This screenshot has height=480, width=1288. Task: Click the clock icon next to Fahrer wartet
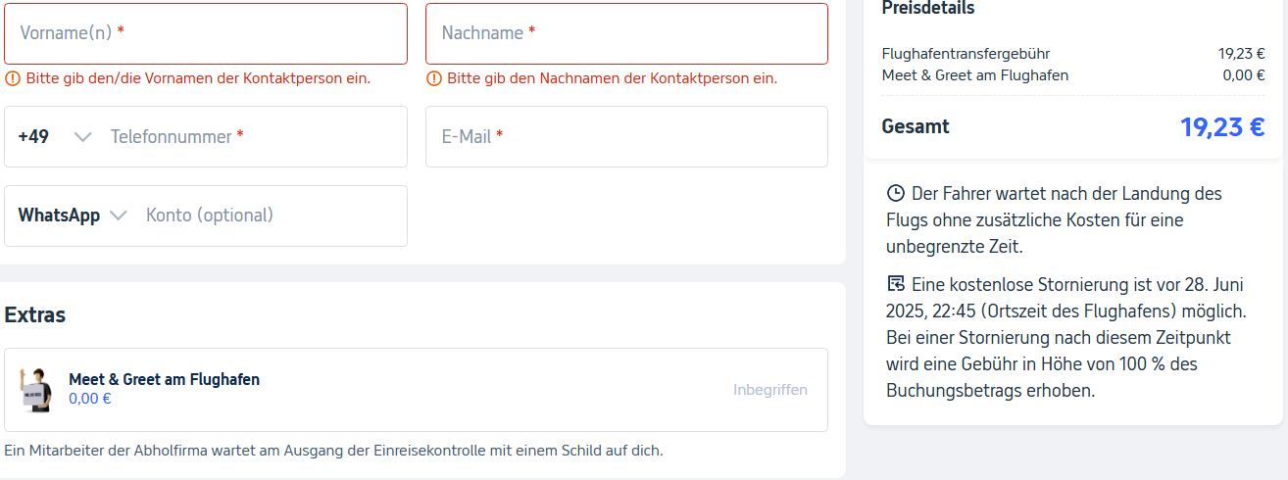click(x=895, y=193)
